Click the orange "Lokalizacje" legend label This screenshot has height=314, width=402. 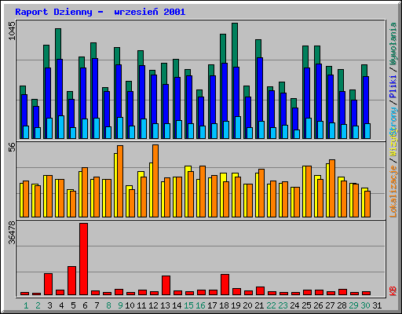[393, 192]
